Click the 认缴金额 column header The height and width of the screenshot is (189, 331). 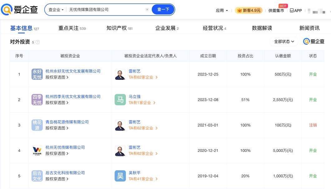click(283, 56)
